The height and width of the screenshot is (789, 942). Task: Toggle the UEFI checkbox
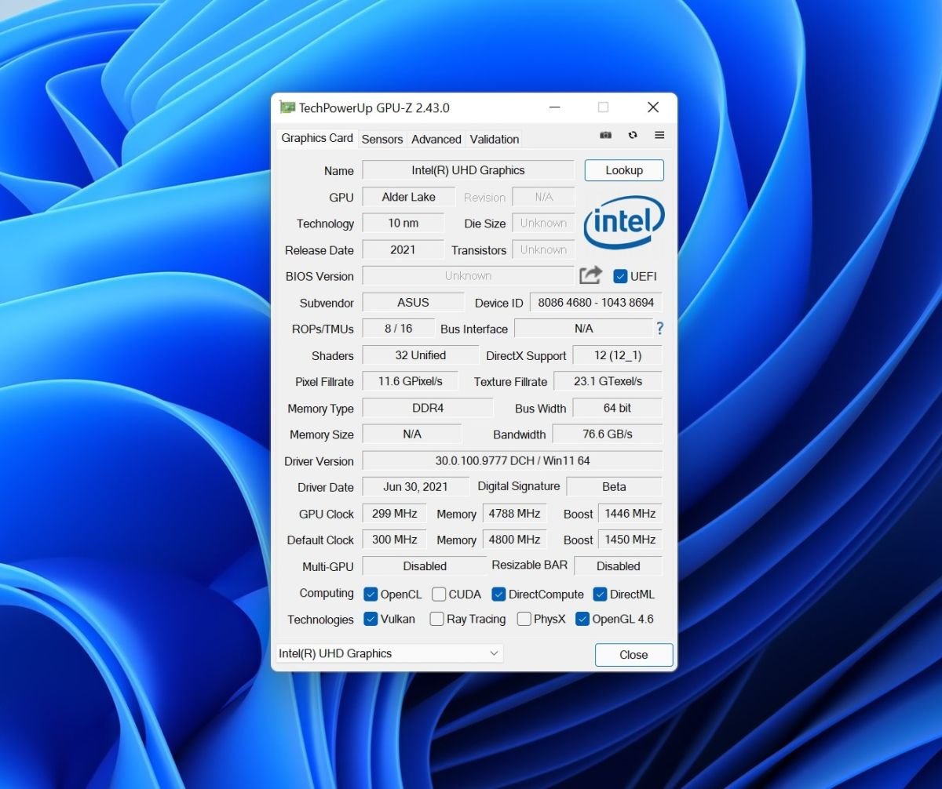pos(620,276)
